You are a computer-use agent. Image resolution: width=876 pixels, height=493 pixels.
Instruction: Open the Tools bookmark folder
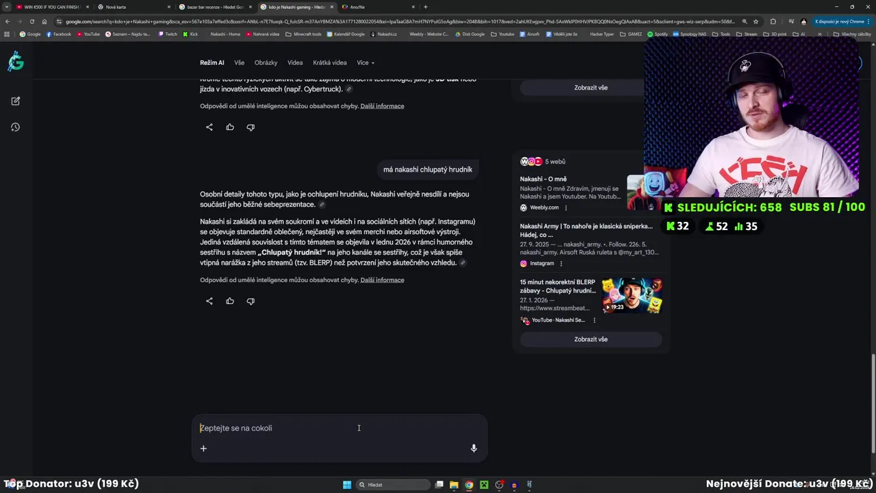point(721,34)
